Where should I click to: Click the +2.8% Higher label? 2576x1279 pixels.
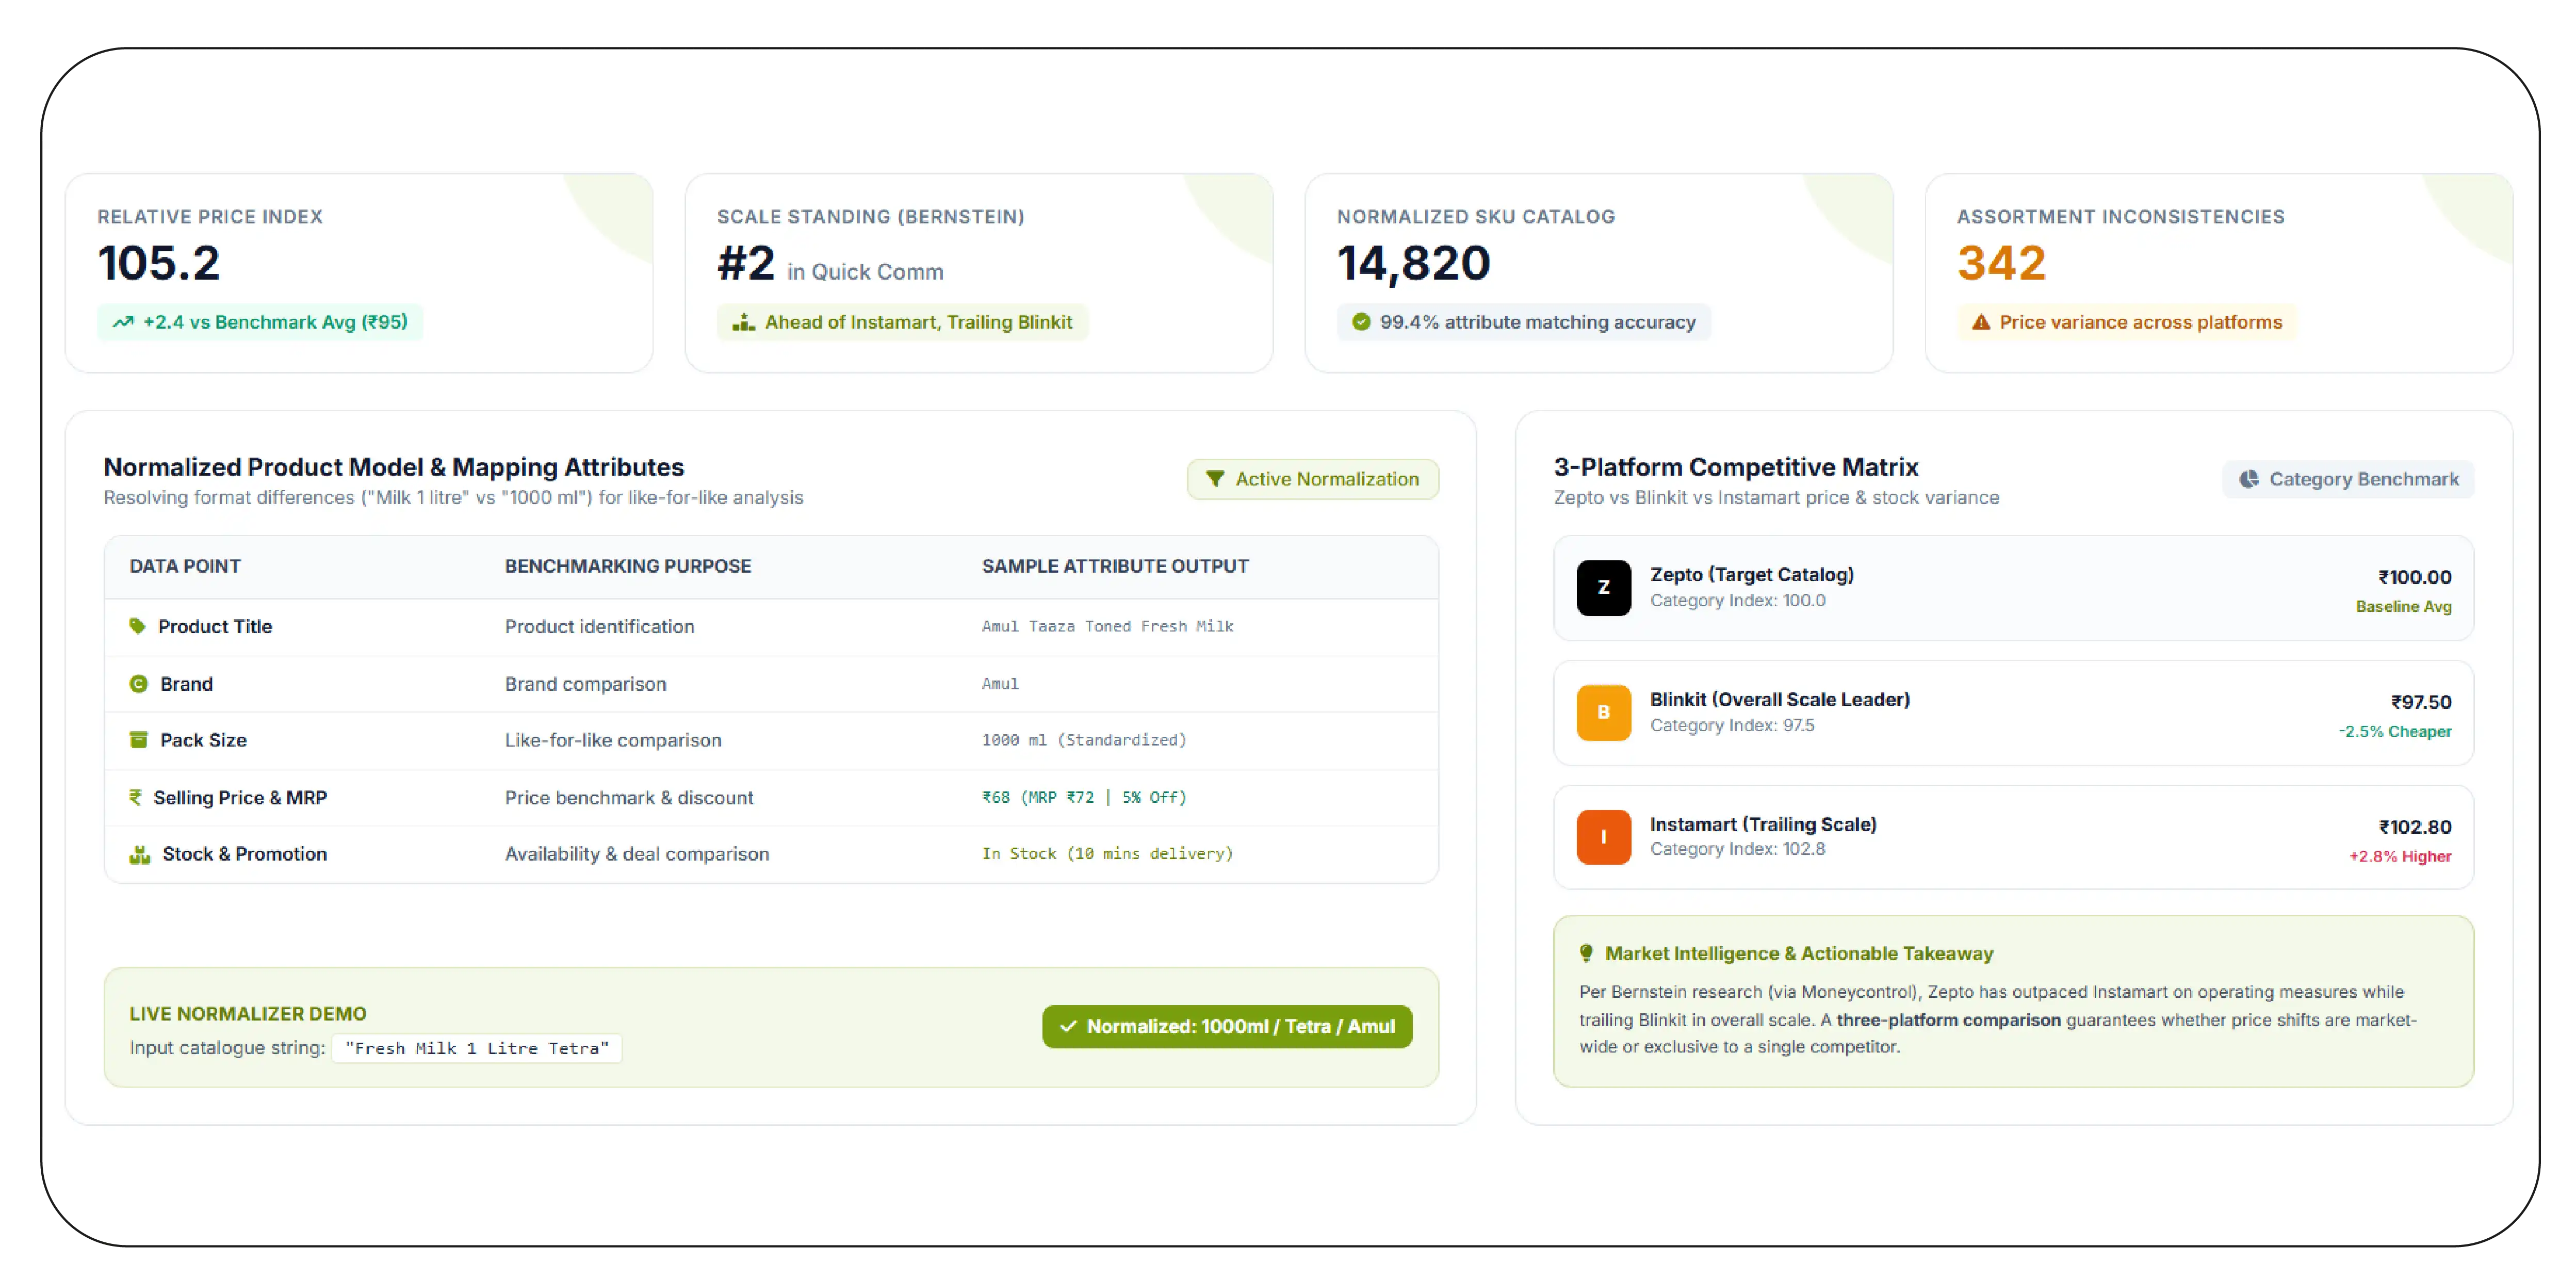(x=2400, y=856)
